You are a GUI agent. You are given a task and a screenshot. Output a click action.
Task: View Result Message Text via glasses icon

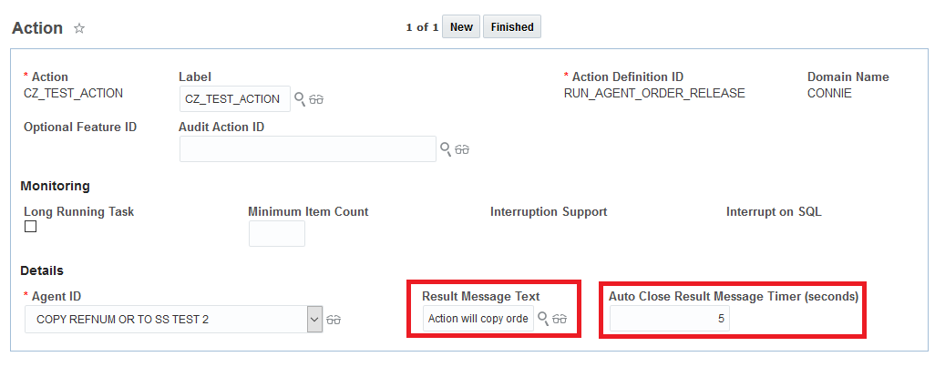[560, 319]
